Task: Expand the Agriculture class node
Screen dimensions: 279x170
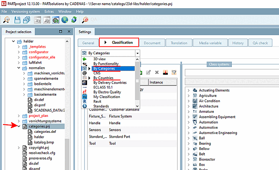Action: [189, 96]
